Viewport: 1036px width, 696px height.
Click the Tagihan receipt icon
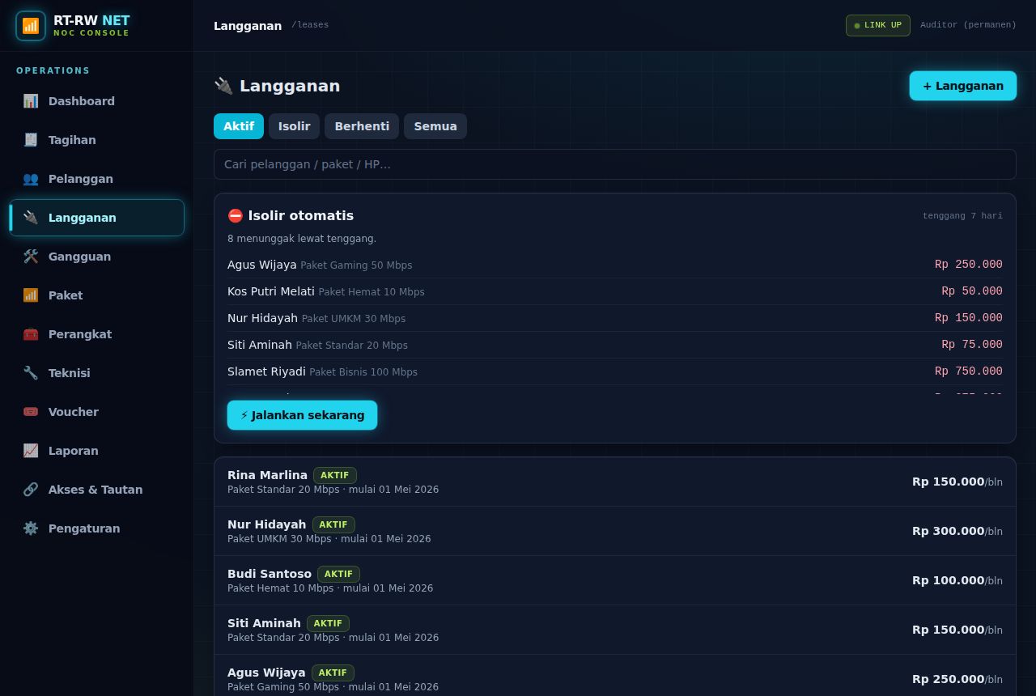31,140
